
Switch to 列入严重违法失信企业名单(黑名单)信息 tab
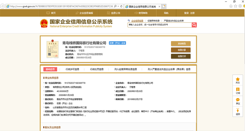[x=169, y=69]
